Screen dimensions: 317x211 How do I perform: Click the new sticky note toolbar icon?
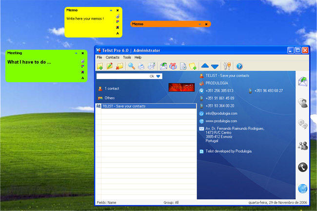coord(193,66)
